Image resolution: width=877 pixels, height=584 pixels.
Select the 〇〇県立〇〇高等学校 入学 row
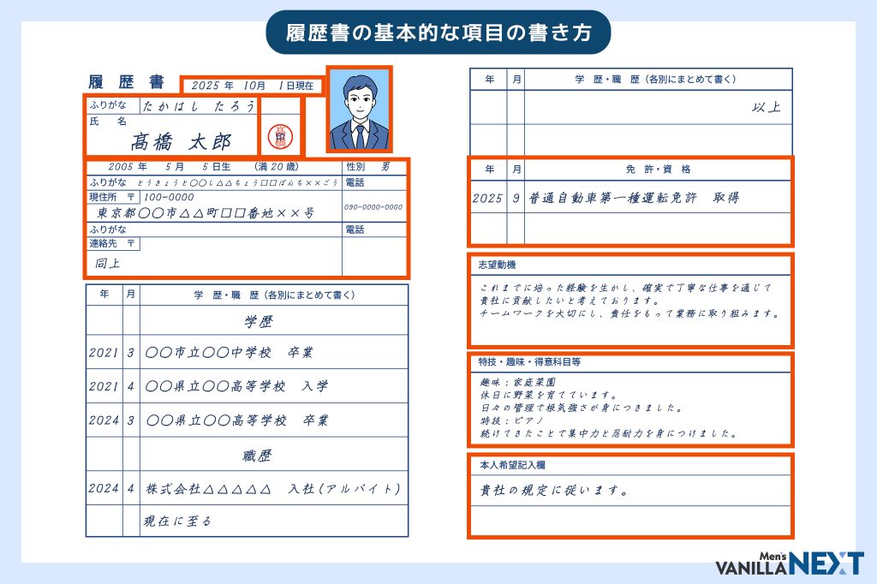coord(236,386)
